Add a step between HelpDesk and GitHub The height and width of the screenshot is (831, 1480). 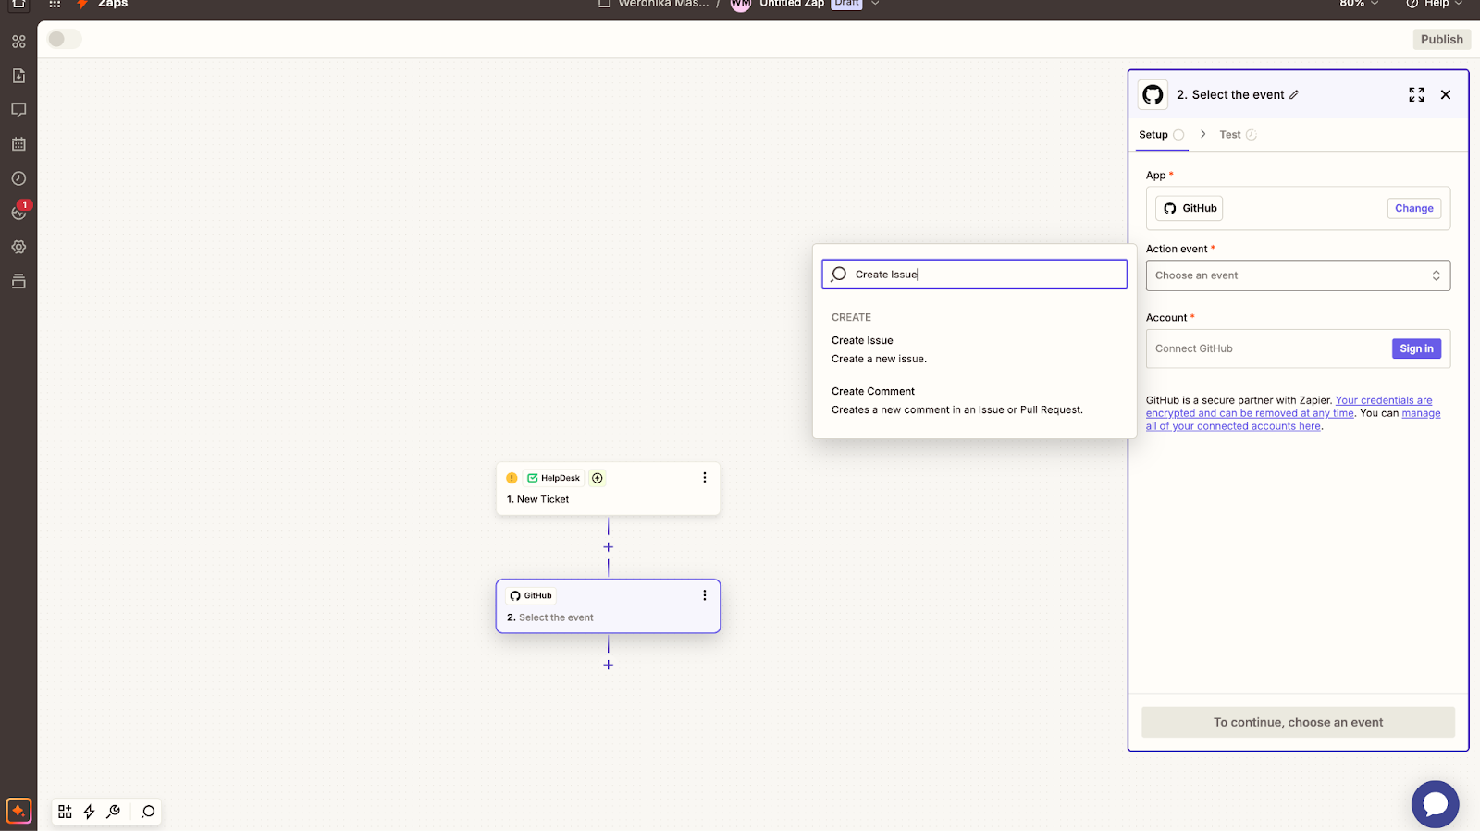click(608, 547)
